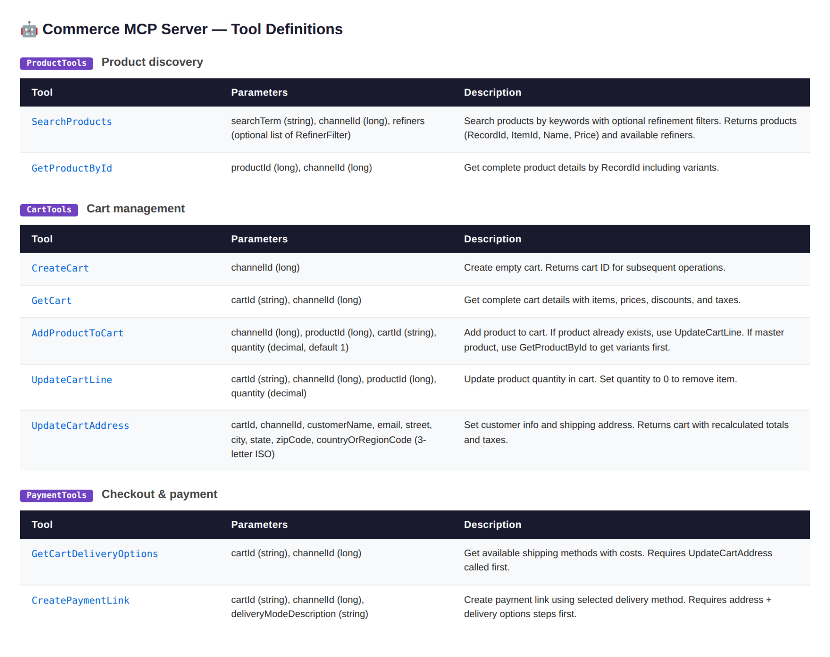Click the Parameters header in the ProductTools table

(x=259, y=92)
